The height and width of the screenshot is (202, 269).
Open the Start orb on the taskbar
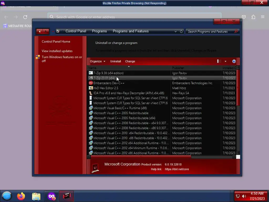tap(7, 196)
